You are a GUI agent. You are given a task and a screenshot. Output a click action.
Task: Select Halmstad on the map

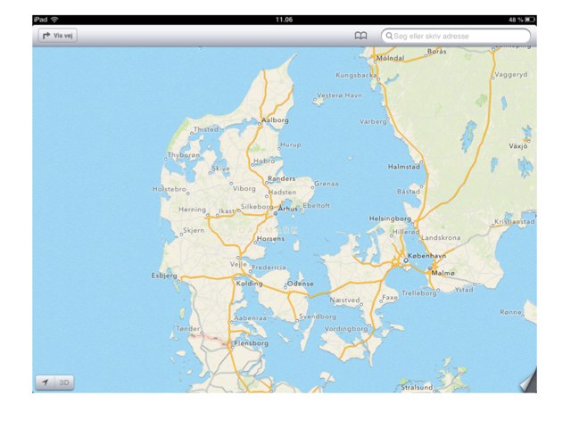click(405, 166)
